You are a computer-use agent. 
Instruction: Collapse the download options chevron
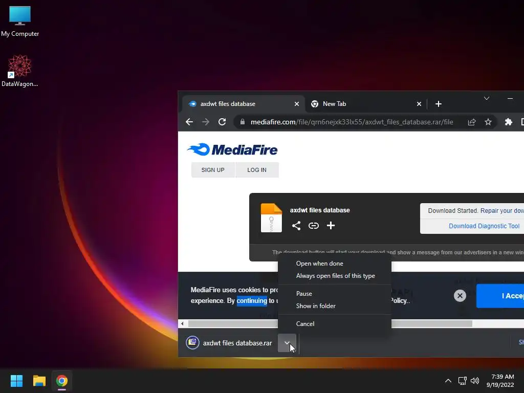click(x=287, y=343)
